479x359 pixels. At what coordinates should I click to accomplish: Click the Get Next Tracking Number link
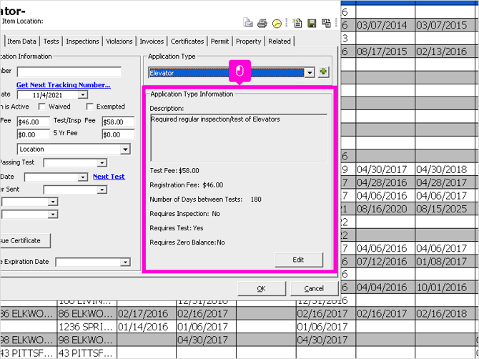point(64,85)
